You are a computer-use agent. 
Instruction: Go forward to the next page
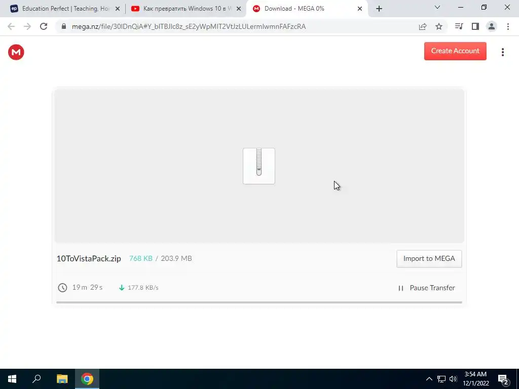27,26
